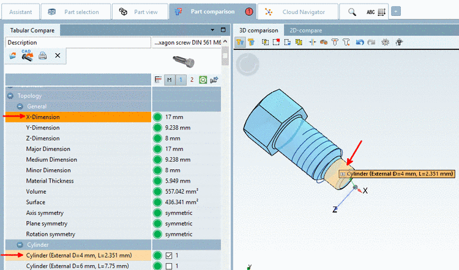459x270 pixels.
Task: Switch to the 2D-compare tab
Action: 305,31
